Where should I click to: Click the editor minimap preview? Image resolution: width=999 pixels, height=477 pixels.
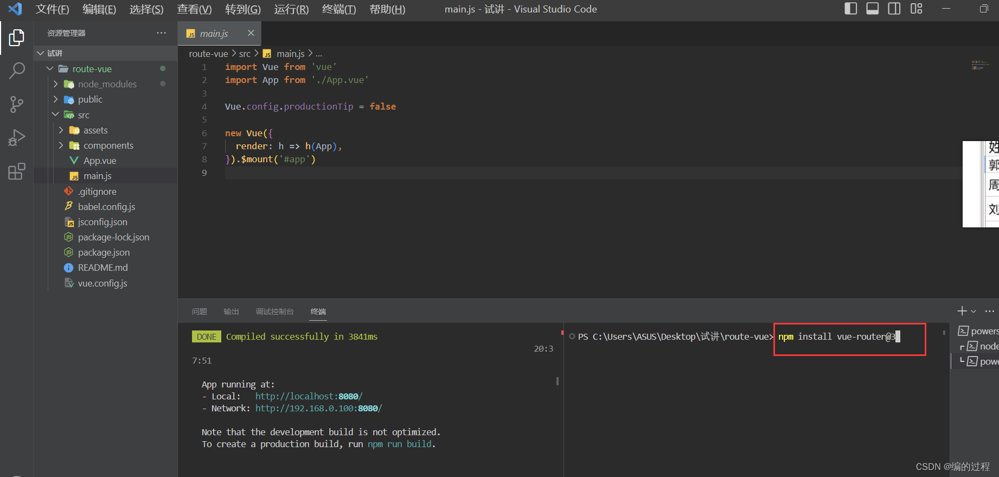coord(980,65)
